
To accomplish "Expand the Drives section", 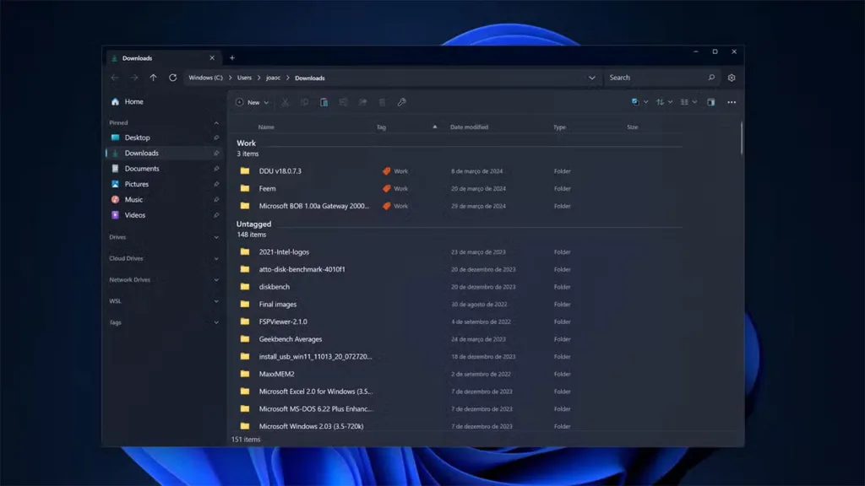I will (x=216, y=237).
